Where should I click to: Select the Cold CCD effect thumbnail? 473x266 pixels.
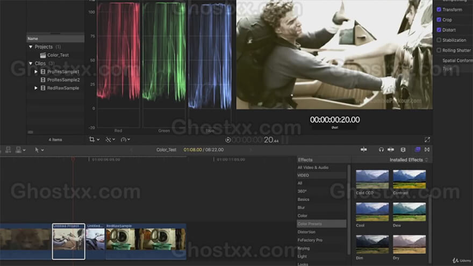(x=372, y=179)
